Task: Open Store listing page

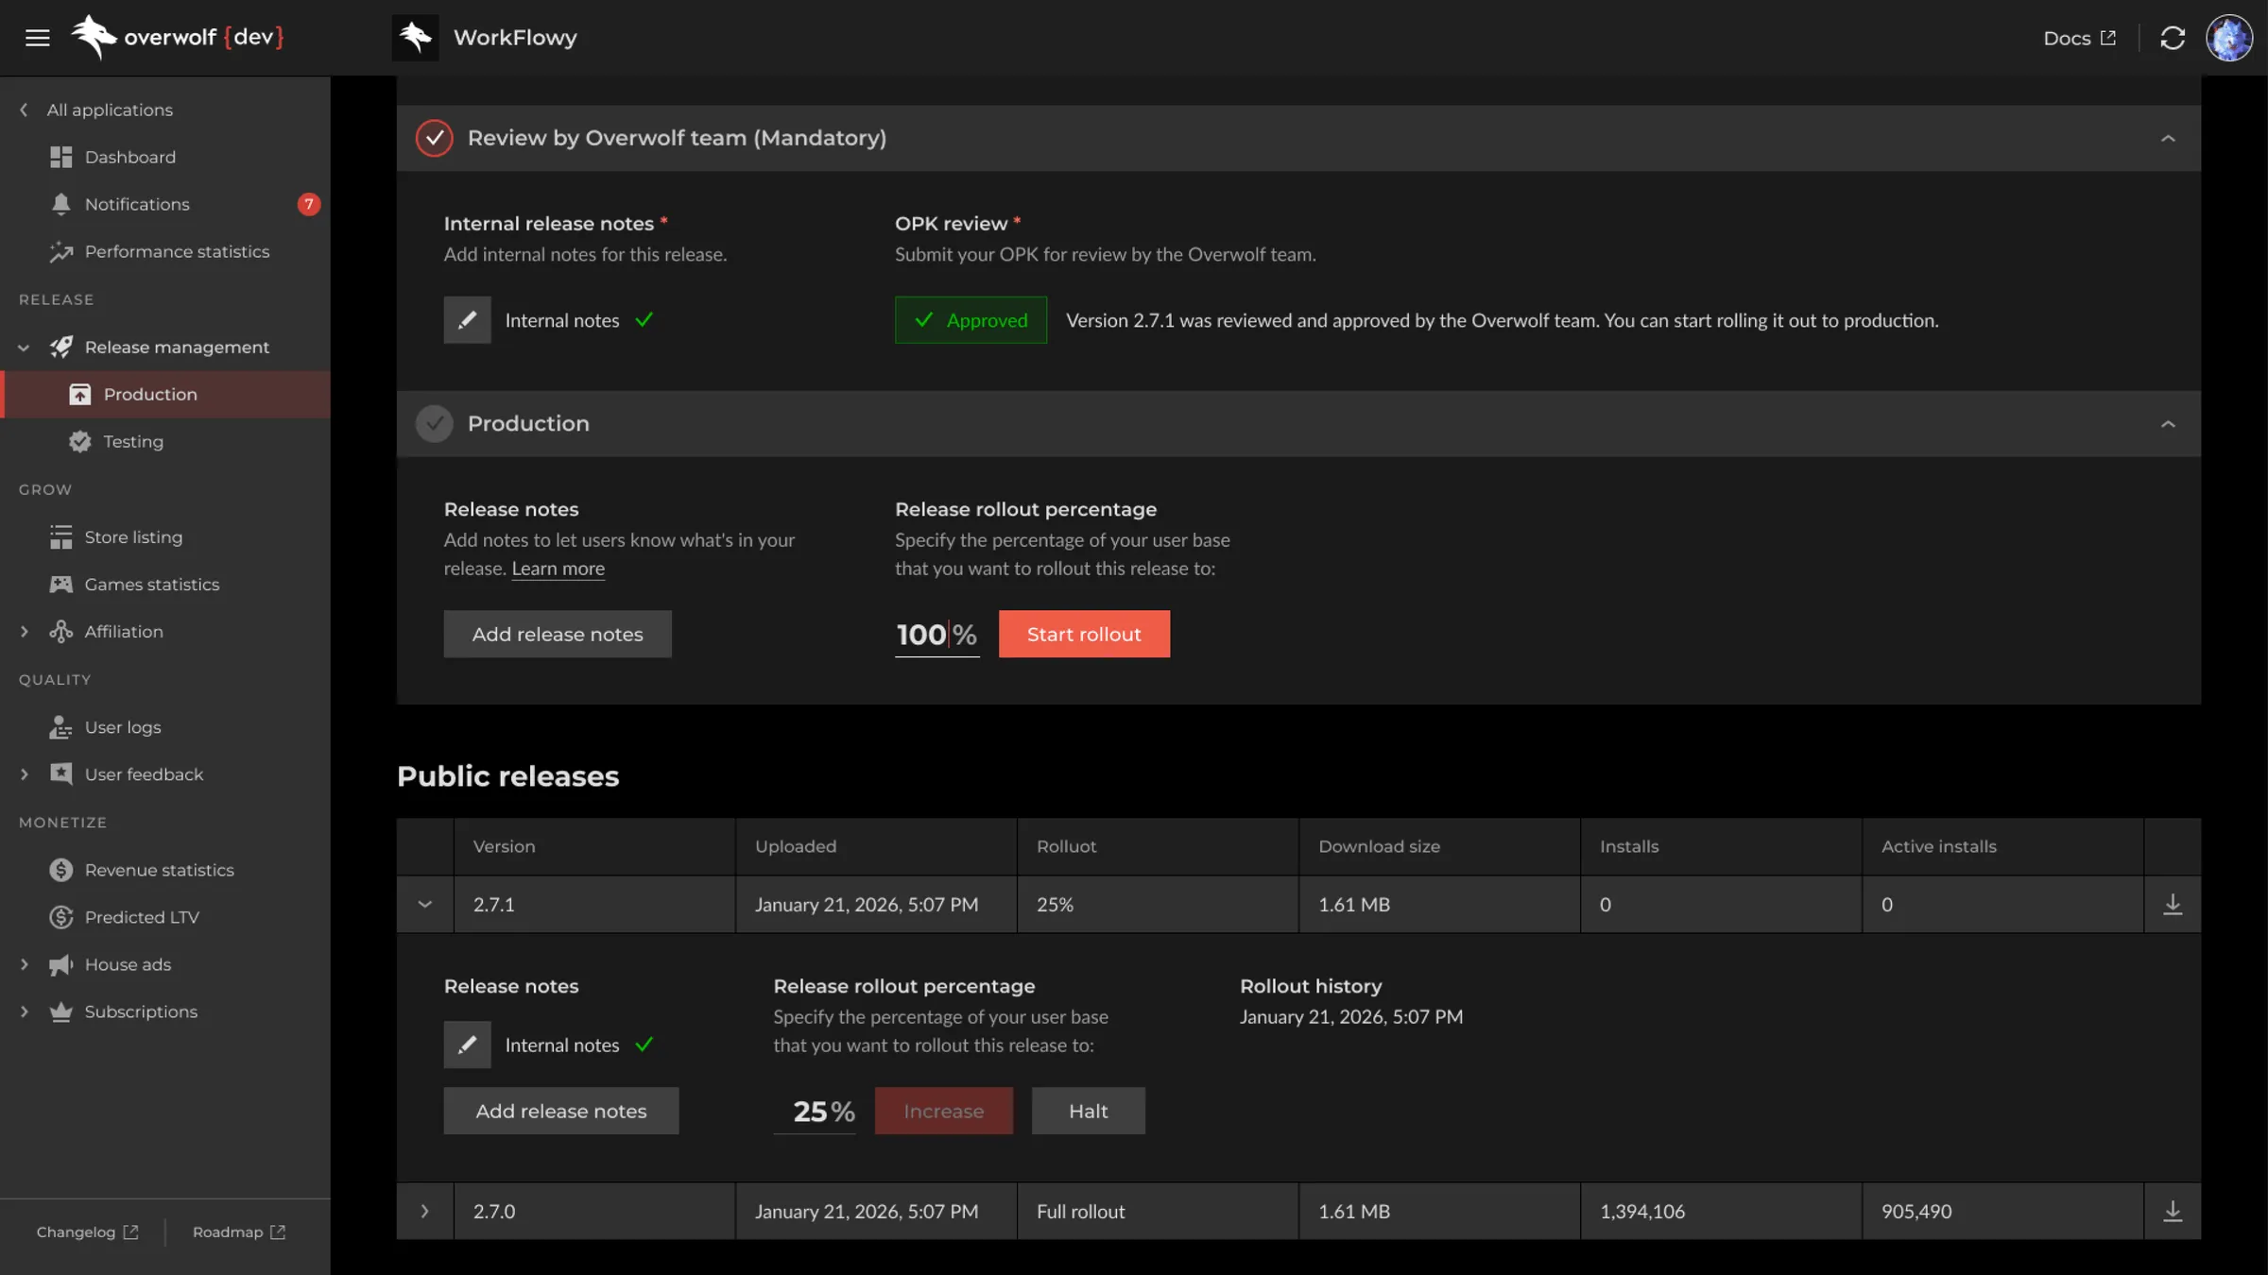Action: pos(133,537)
